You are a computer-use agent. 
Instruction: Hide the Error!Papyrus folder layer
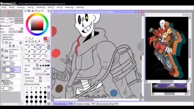pos(2,50)
